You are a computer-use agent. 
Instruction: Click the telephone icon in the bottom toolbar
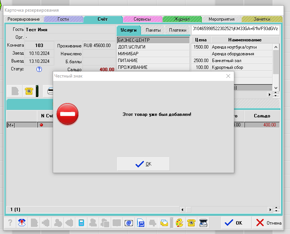pyautogui.click(x=191, y=223)
